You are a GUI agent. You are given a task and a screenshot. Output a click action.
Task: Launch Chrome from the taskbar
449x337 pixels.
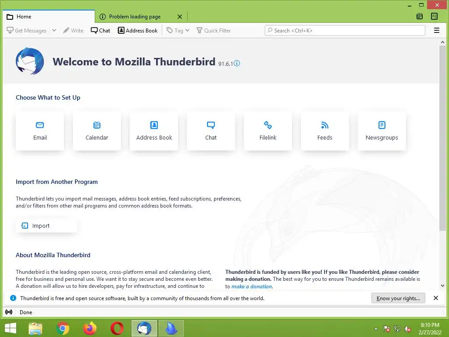[x=63, y=328]
